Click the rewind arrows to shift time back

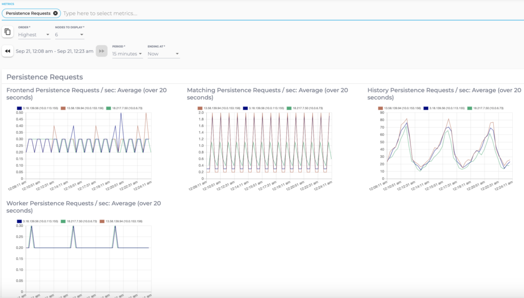(x=7, y=51)
